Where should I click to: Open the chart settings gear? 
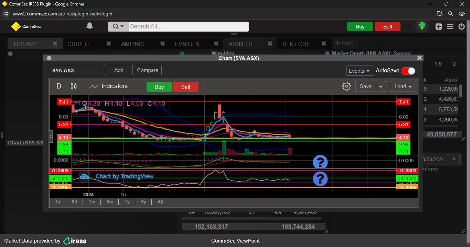(x=346, y=86)
